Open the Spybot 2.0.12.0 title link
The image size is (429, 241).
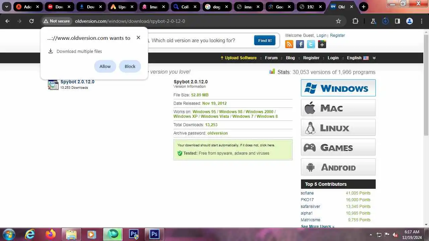[x=77, y=82]
